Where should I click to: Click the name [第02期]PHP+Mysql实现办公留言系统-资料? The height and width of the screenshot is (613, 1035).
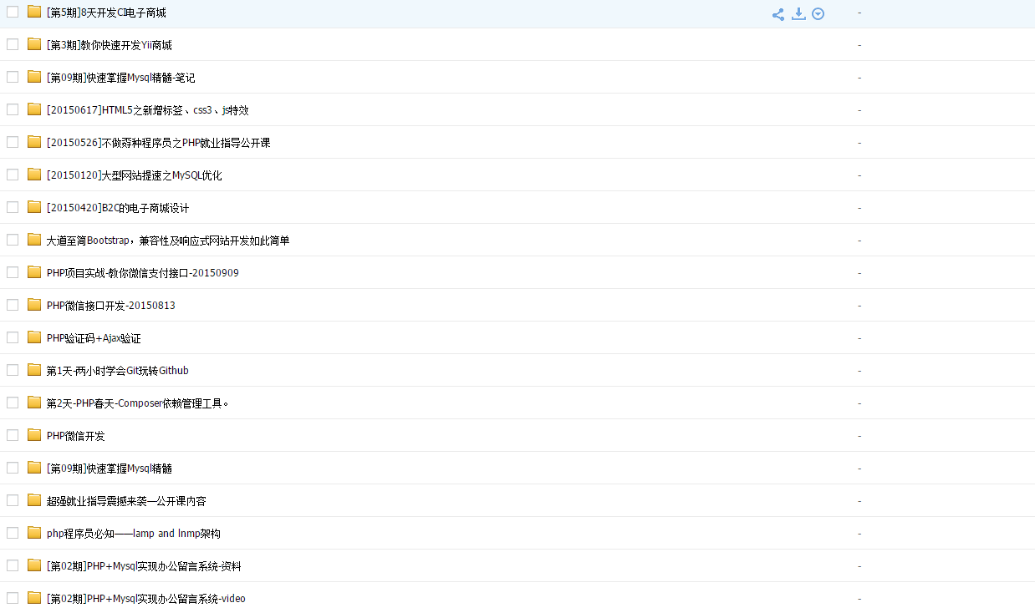144,566
